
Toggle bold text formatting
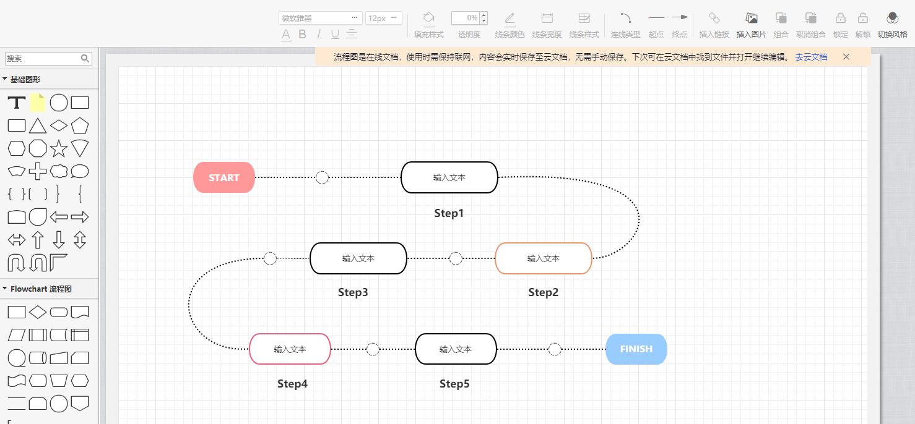coord(302,34)
